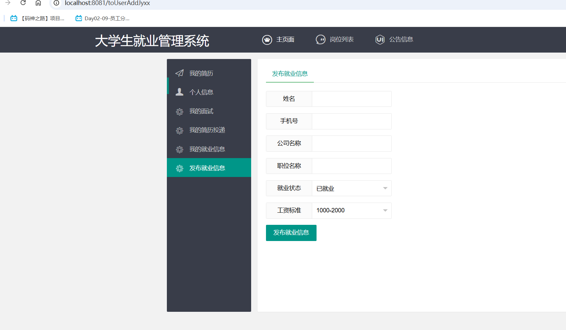
Task: Switch to the 发布就业信息 tab header
Action: tap(290, 74)
